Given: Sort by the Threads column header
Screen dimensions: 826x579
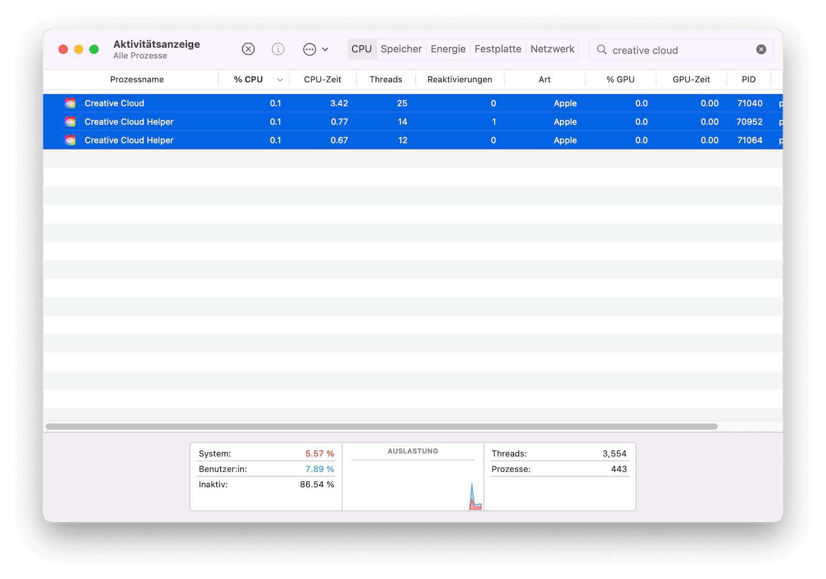Looking at the screenshot, I should click(x=386, y=79).
